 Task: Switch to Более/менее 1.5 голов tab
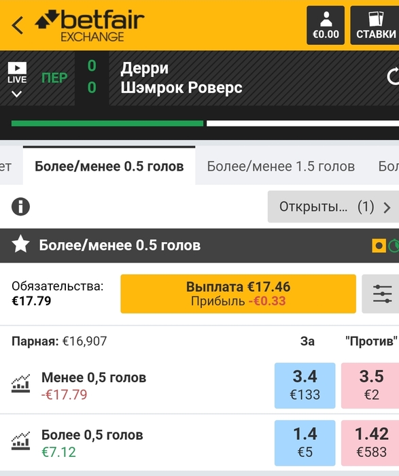[x=281, y=167]
